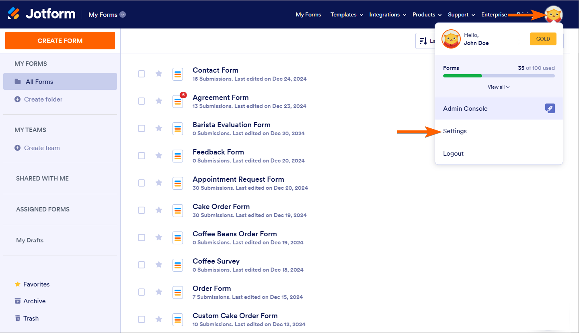Click the Feedback Form document icon

click(178, 156)
